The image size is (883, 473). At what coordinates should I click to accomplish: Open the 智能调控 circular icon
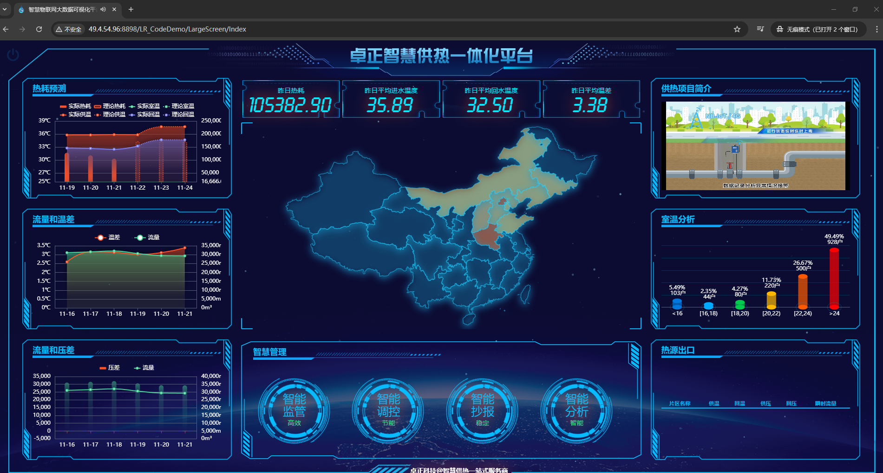pyautogui.click(x=388, y=410)
